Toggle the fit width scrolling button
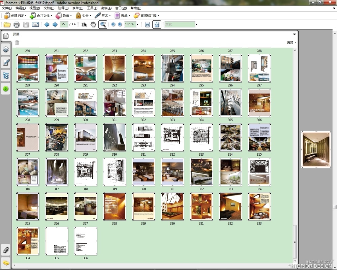 pyautogui.click(x=147, y=24)
